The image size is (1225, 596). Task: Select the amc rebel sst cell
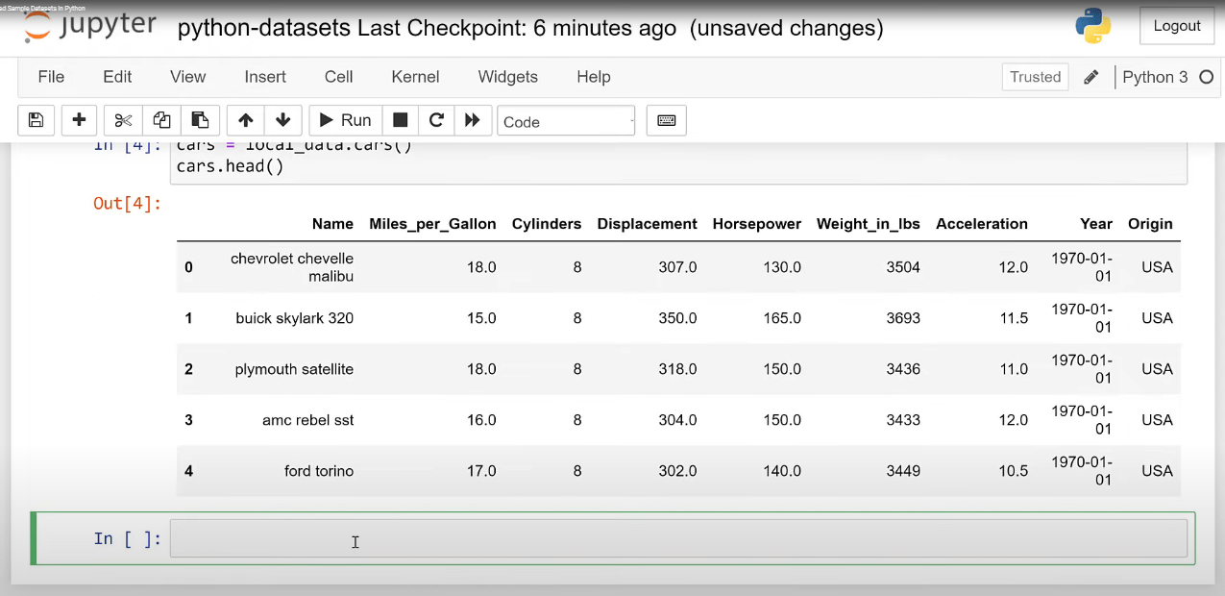[307, 420]
